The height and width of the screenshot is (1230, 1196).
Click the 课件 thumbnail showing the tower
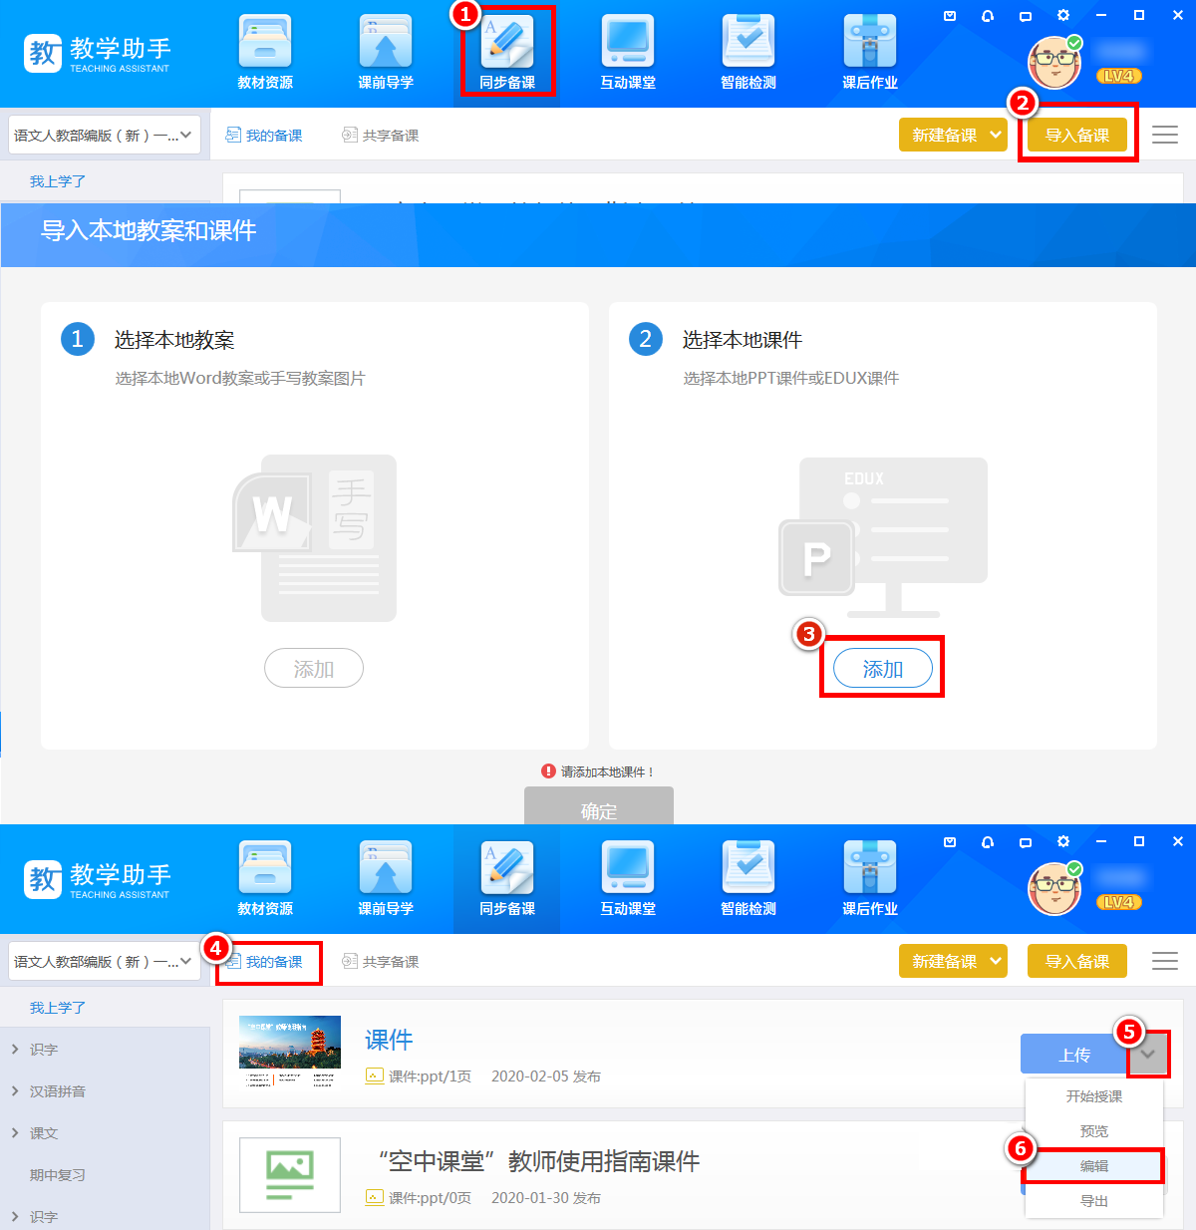(290, 1052)
